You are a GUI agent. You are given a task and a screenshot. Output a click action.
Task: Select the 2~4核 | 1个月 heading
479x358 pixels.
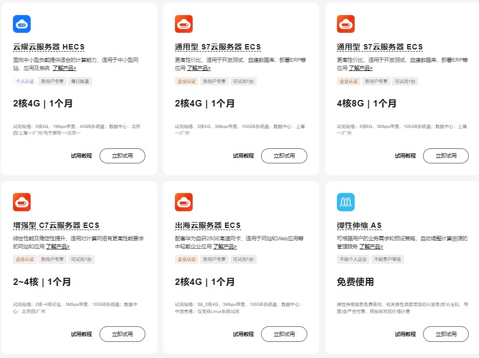tap(42, 282)
